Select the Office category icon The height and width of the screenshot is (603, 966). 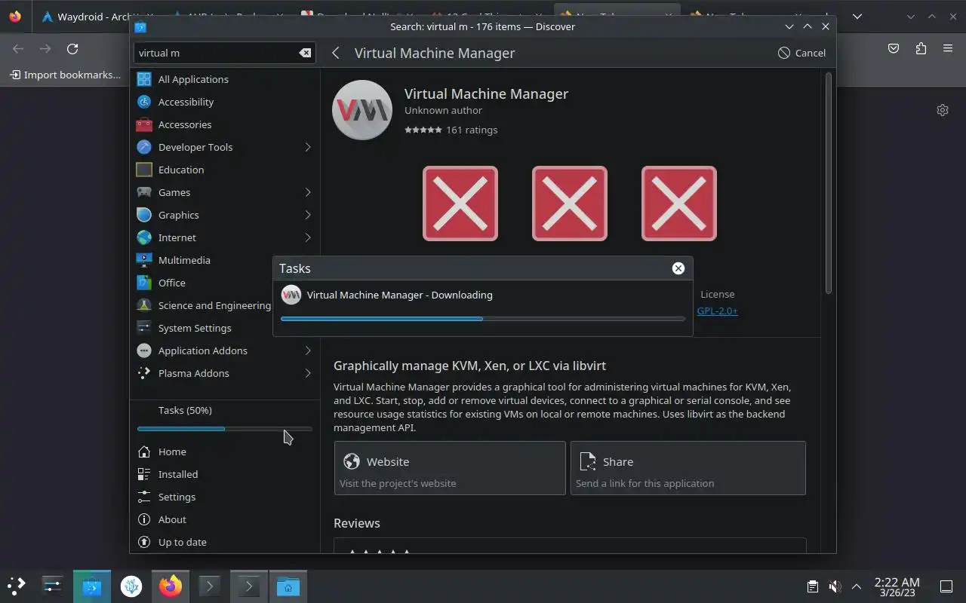pos(144,283)
